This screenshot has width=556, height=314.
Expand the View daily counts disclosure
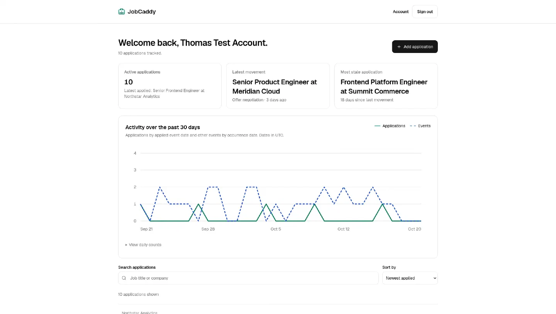tap(143, 245)
